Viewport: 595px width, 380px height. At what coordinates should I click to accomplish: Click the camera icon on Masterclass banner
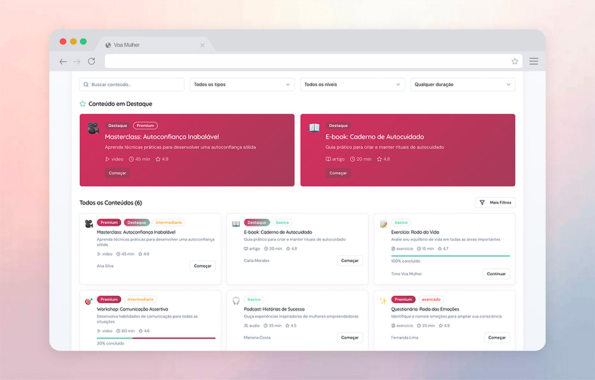(93, 128)
